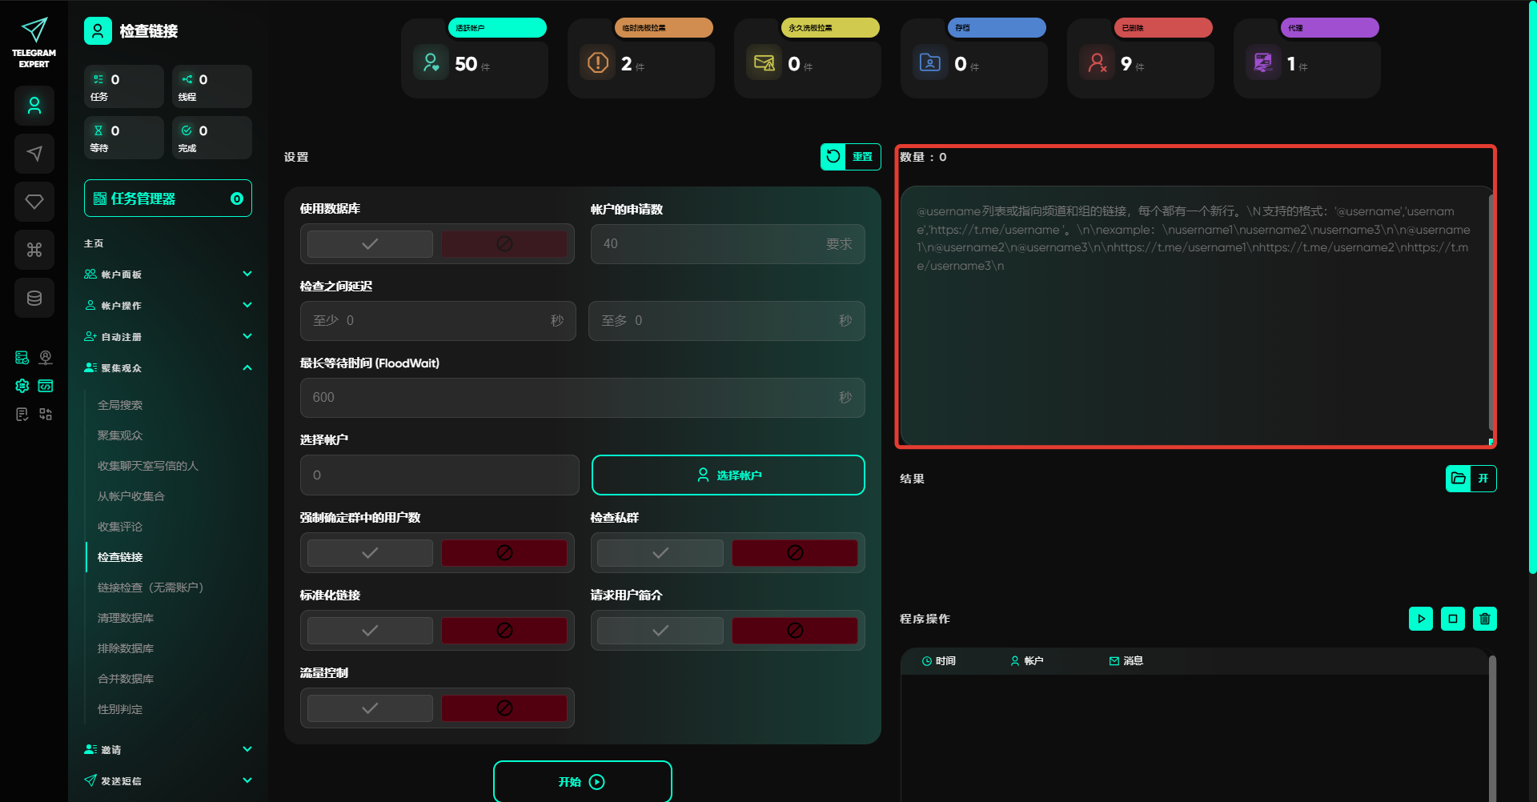Click the 开始 start button

click(582, 782)
